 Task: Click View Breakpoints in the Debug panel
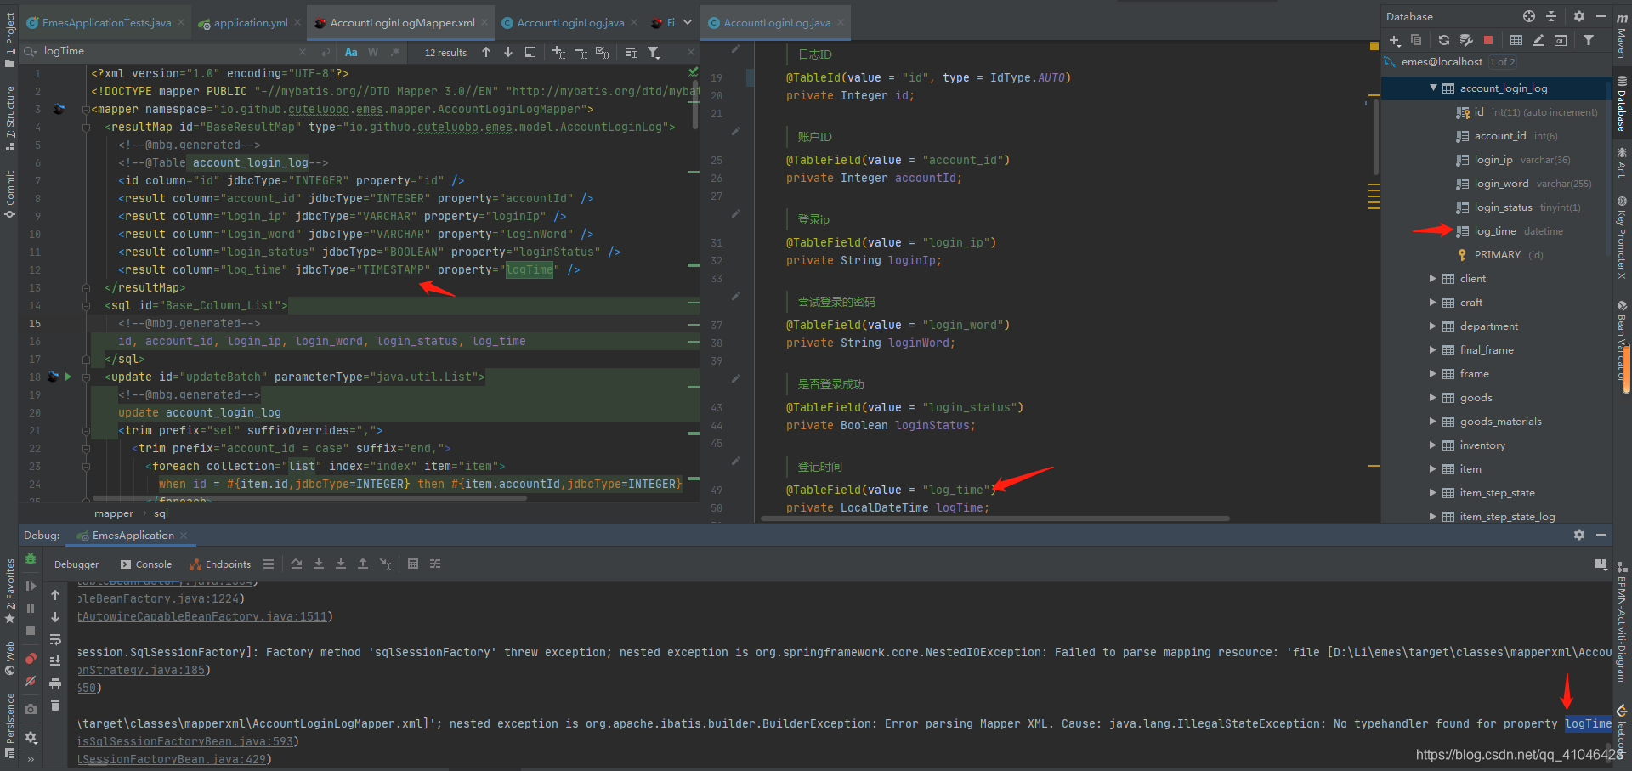31,659
